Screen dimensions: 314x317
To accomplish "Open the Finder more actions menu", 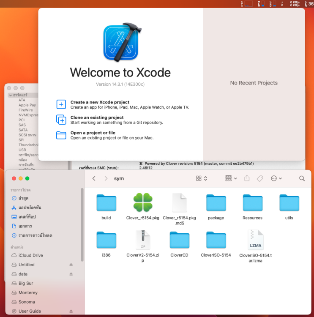I will pos(276,178).
